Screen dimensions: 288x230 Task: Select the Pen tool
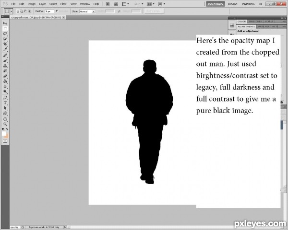coord(5,97)
